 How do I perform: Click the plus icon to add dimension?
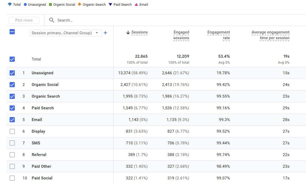105,33
